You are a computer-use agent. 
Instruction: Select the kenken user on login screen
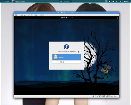click(67, 57)
